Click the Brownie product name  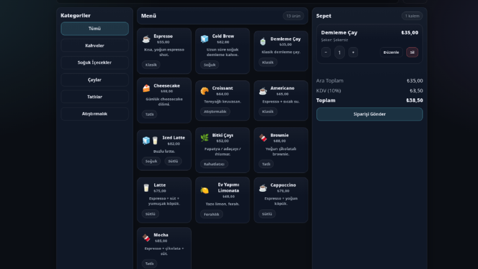pyautogui.click(x=279, y=135)
